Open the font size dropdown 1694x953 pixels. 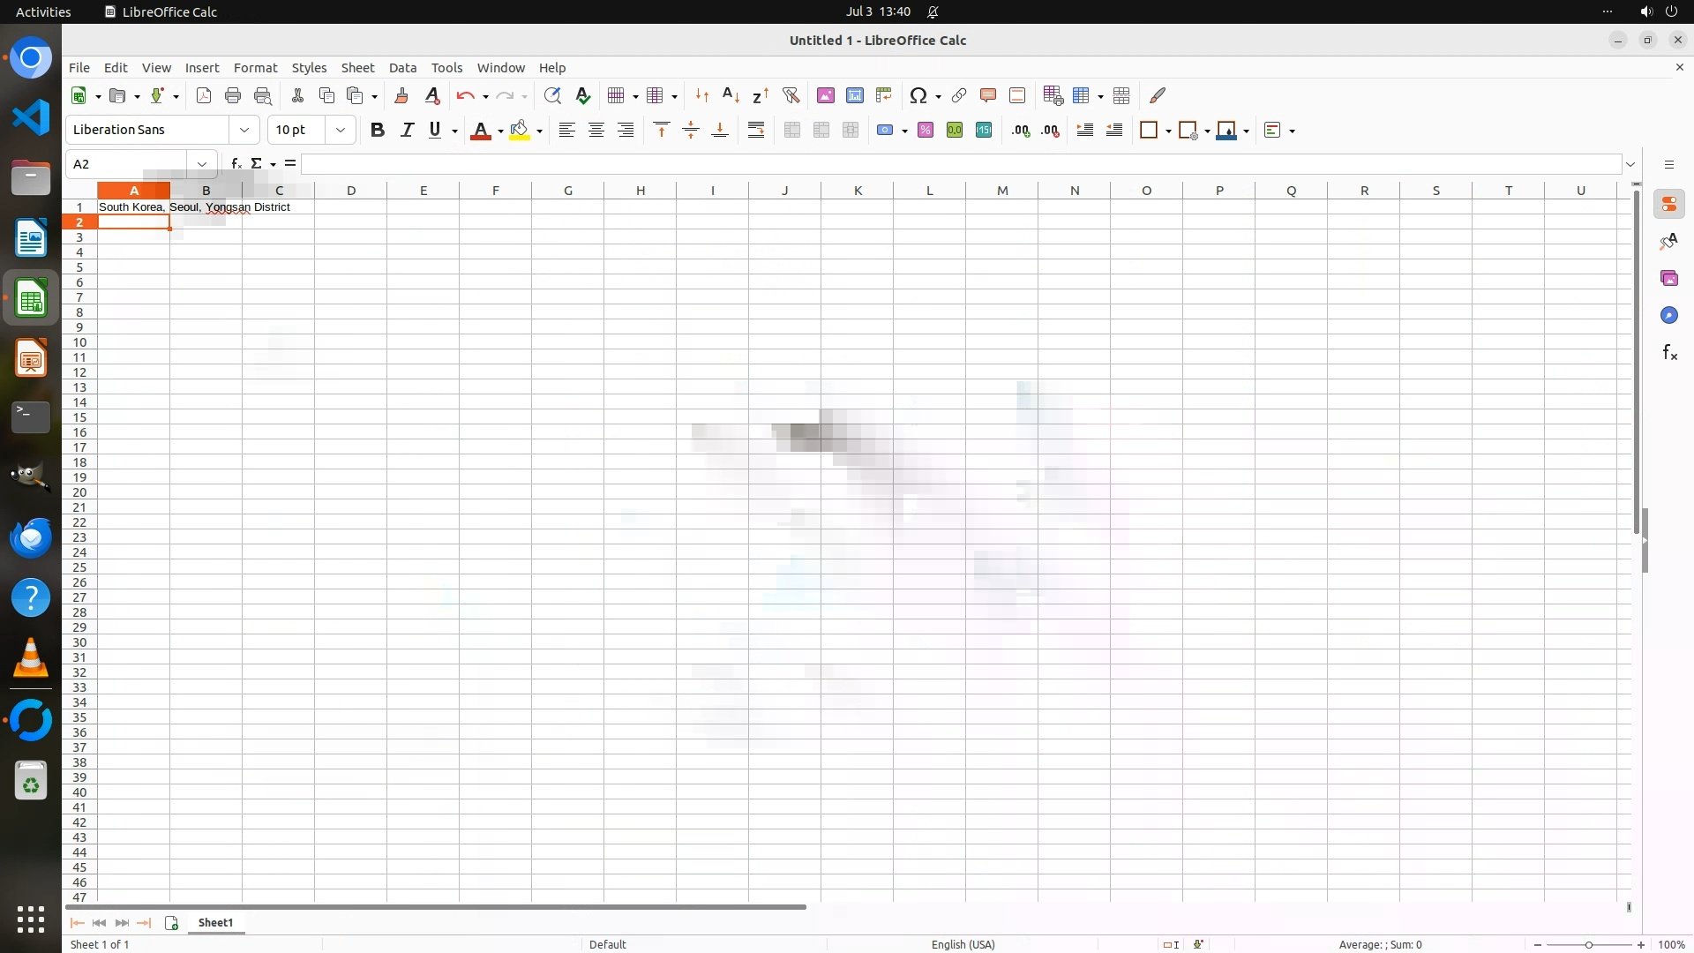tap(341, 131)
